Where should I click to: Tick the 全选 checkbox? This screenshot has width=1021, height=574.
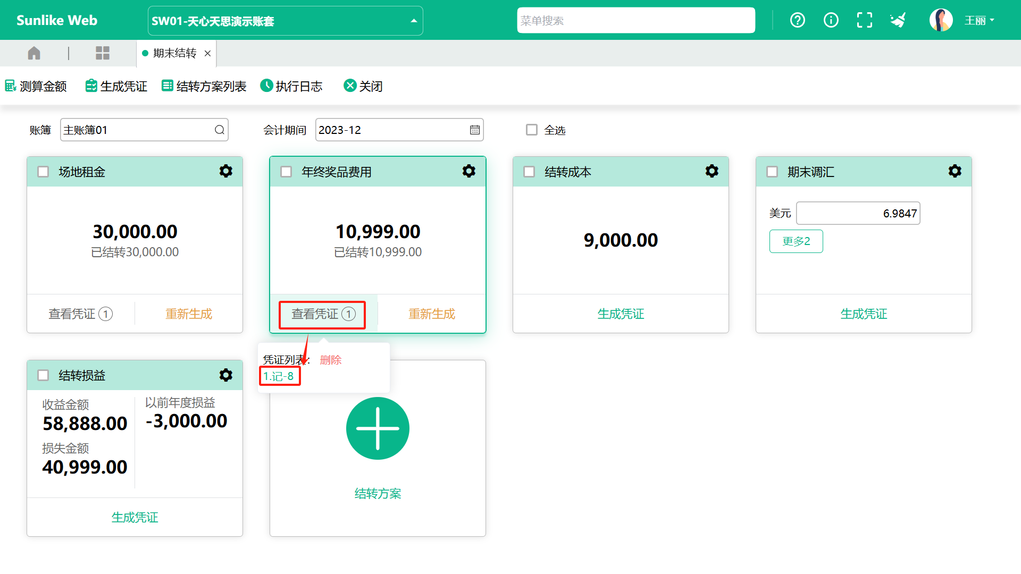point(532,130)
